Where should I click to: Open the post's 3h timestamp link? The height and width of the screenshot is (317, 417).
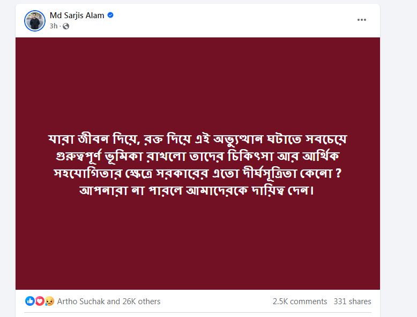(54, 26)
